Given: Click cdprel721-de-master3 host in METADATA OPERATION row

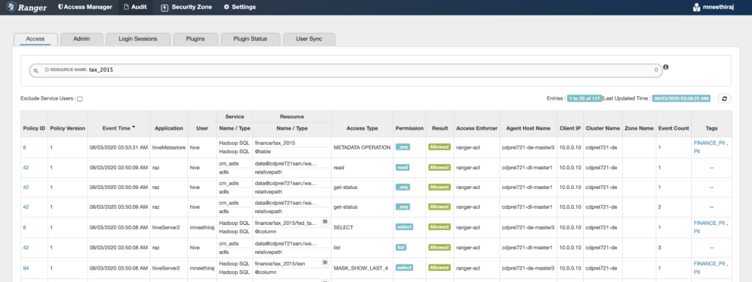Looking at the screenshot, I should click(528, 148).
